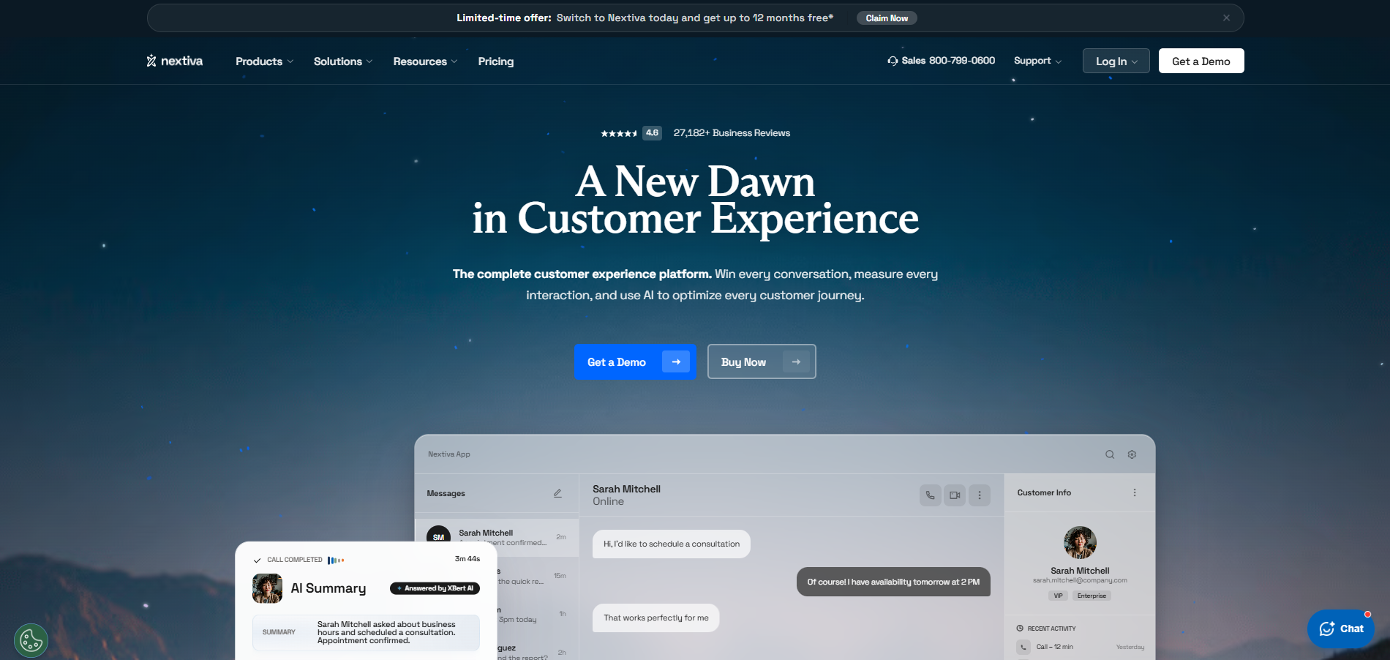Click the header Get a Demo button
This screenshot has height=660, width=1390.
click(1201, 61)
